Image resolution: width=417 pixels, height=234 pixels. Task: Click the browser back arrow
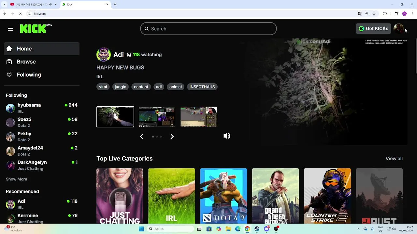(x=5, y=14)
